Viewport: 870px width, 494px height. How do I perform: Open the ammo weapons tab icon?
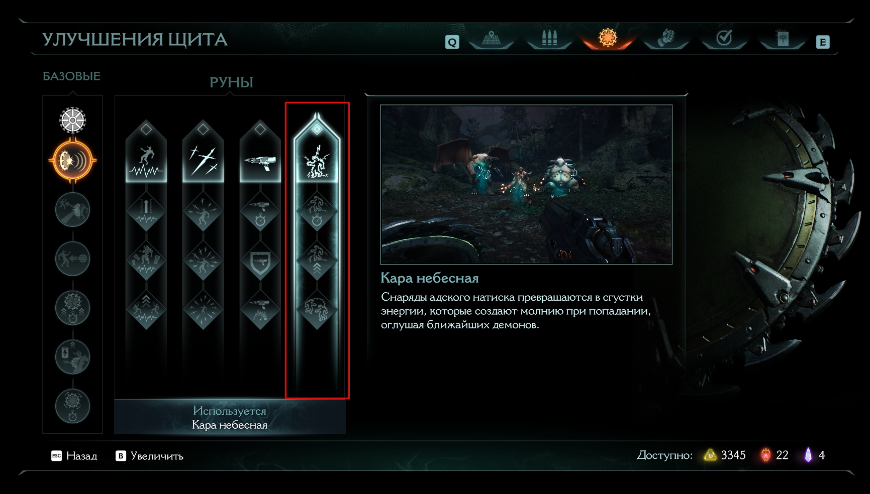click(x=549, y=38)
